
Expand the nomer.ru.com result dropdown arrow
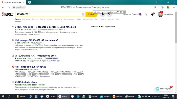(x=43, y=43)
